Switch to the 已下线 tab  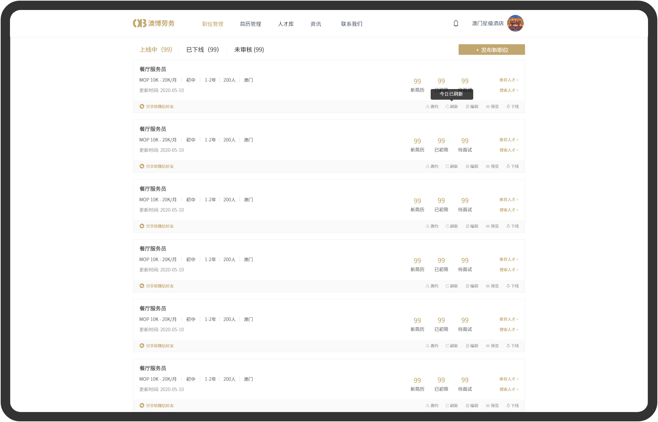(x=202, y=50)
